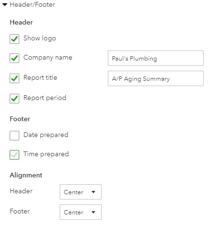Viewport: 208px width, 226px height.
Task: Click the Footer alignment dropdown arrow
Action: pos(93,212)
